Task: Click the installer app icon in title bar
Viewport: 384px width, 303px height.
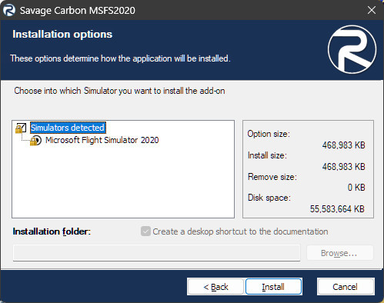Action: tap(9, 10)
